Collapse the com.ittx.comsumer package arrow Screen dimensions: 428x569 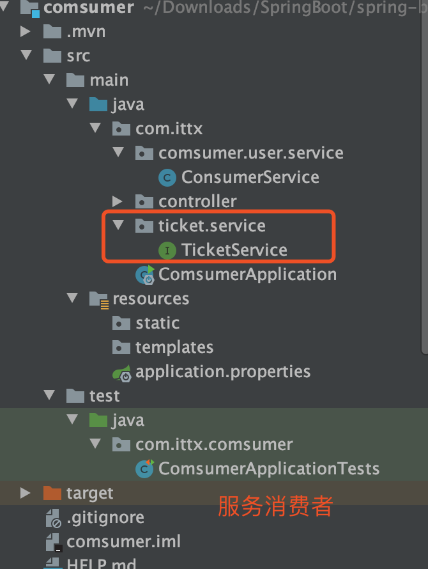(x=95, y=444)
